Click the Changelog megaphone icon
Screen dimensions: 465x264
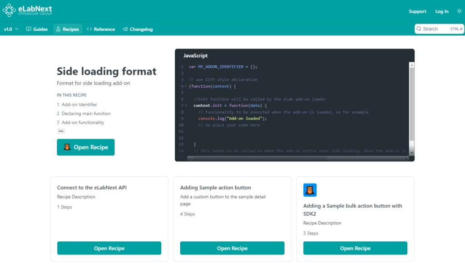(125, 29)
